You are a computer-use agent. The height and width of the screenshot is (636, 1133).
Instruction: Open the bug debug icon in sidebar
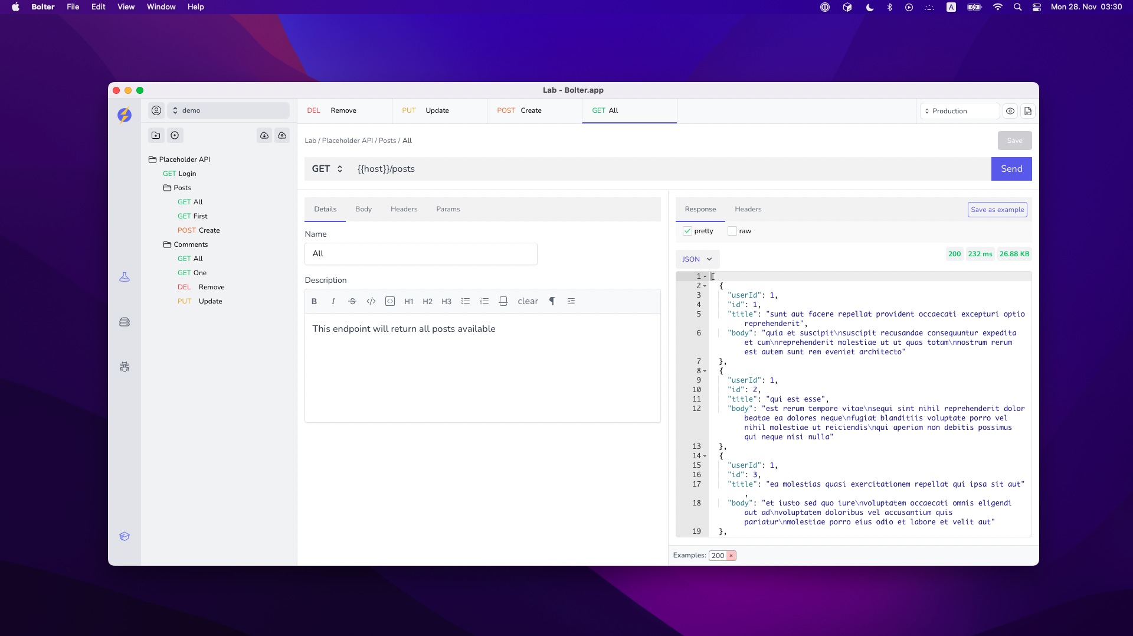coord(125,367)
